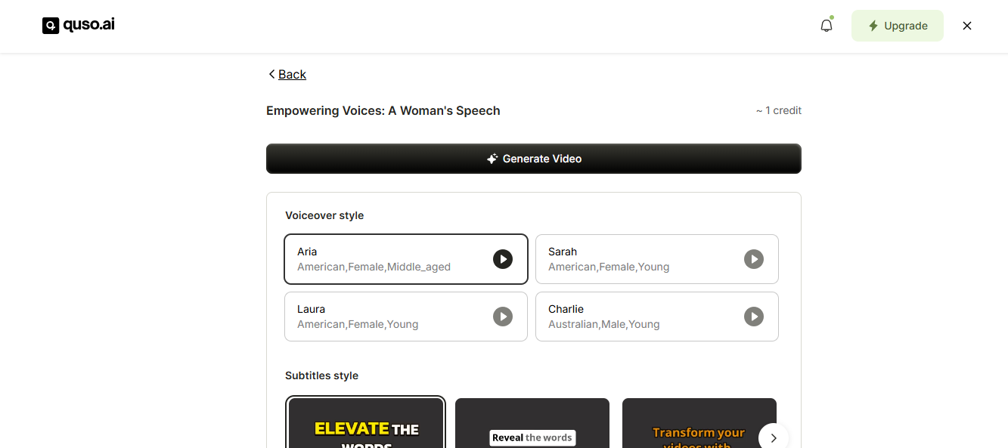1008x448 pixels.
Task: Click the Upgrade button
Action: coord(897,26)
